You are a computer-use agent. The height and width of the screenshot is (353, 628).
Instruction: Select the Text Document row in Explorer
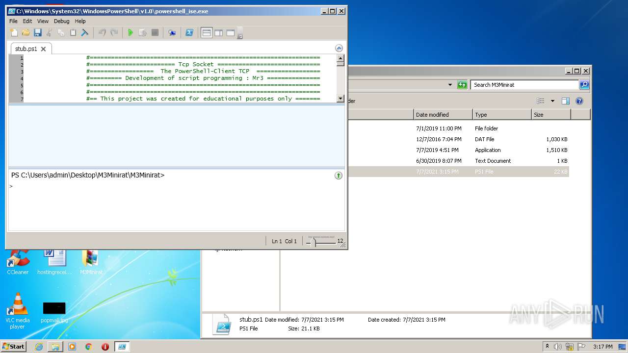pos(459,161)
